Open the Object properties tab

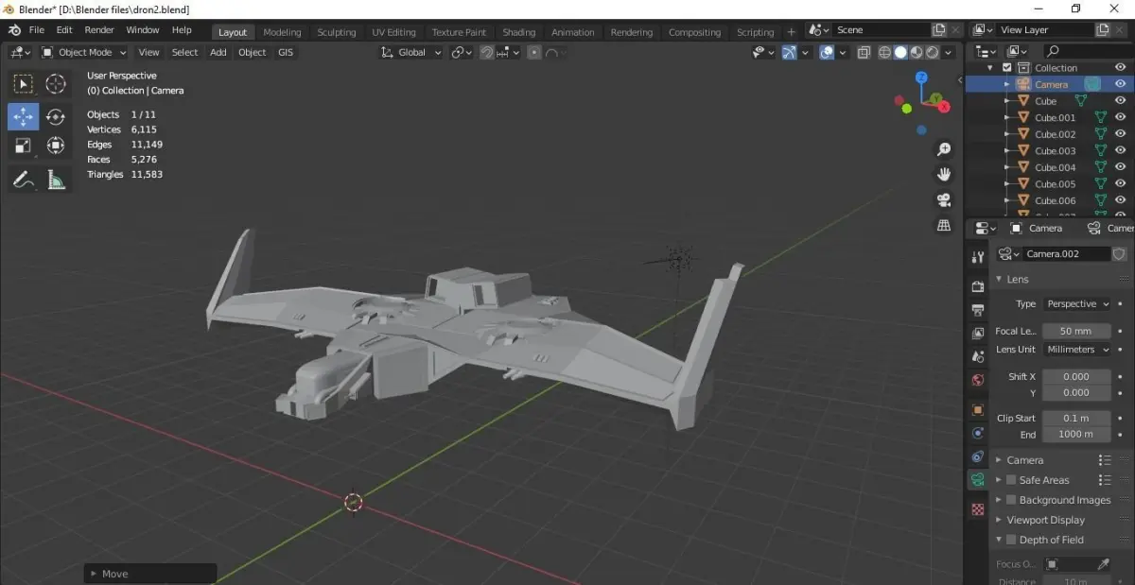coord(978,410)
